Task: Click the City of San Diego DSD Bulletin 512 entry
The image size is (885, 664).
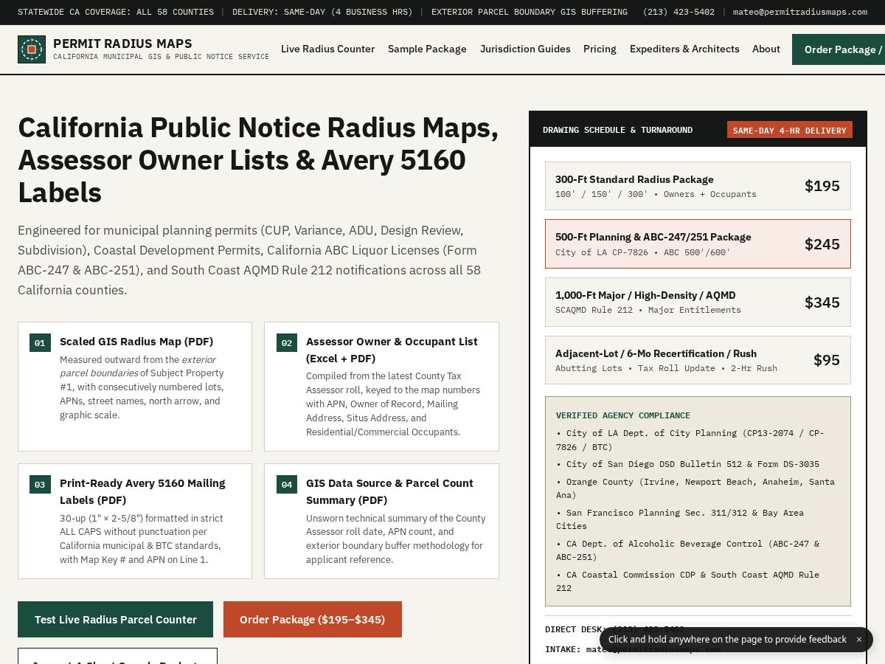Action: pyautogui.click(x=687, y=464)
